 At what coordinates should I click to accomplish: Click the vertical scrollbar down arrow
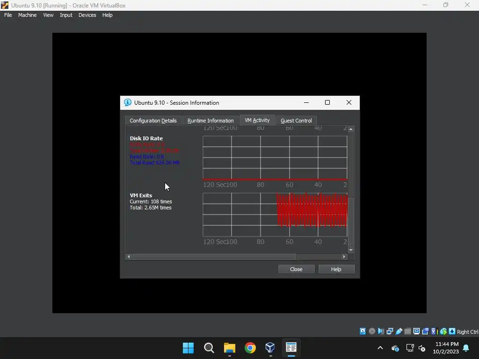click(x=351, y=250)
